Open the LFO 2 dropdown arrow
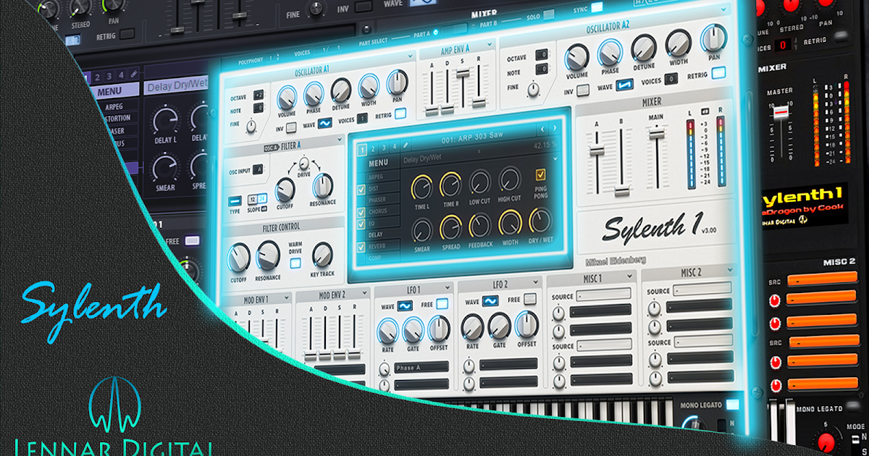869x456 pixels. coord(536,283)
